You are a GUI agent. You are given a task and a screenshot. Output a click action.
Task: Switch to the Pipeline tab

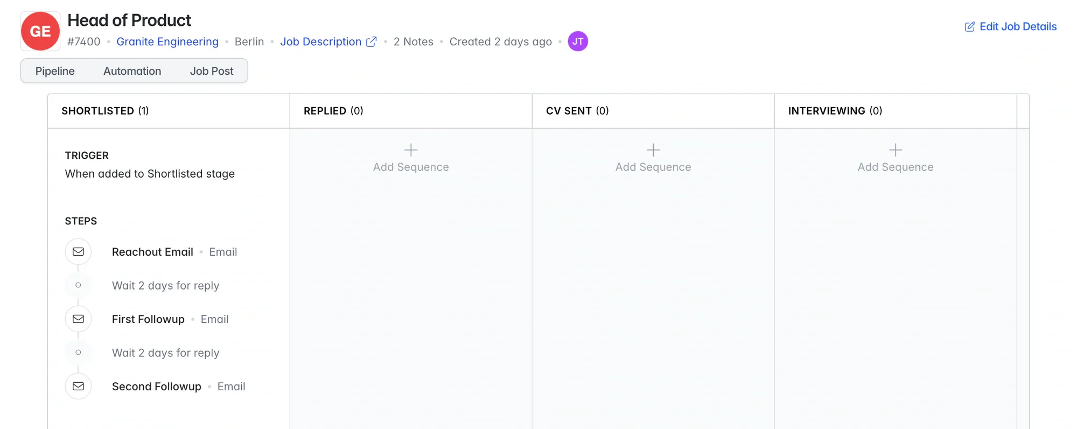point(55,71)
